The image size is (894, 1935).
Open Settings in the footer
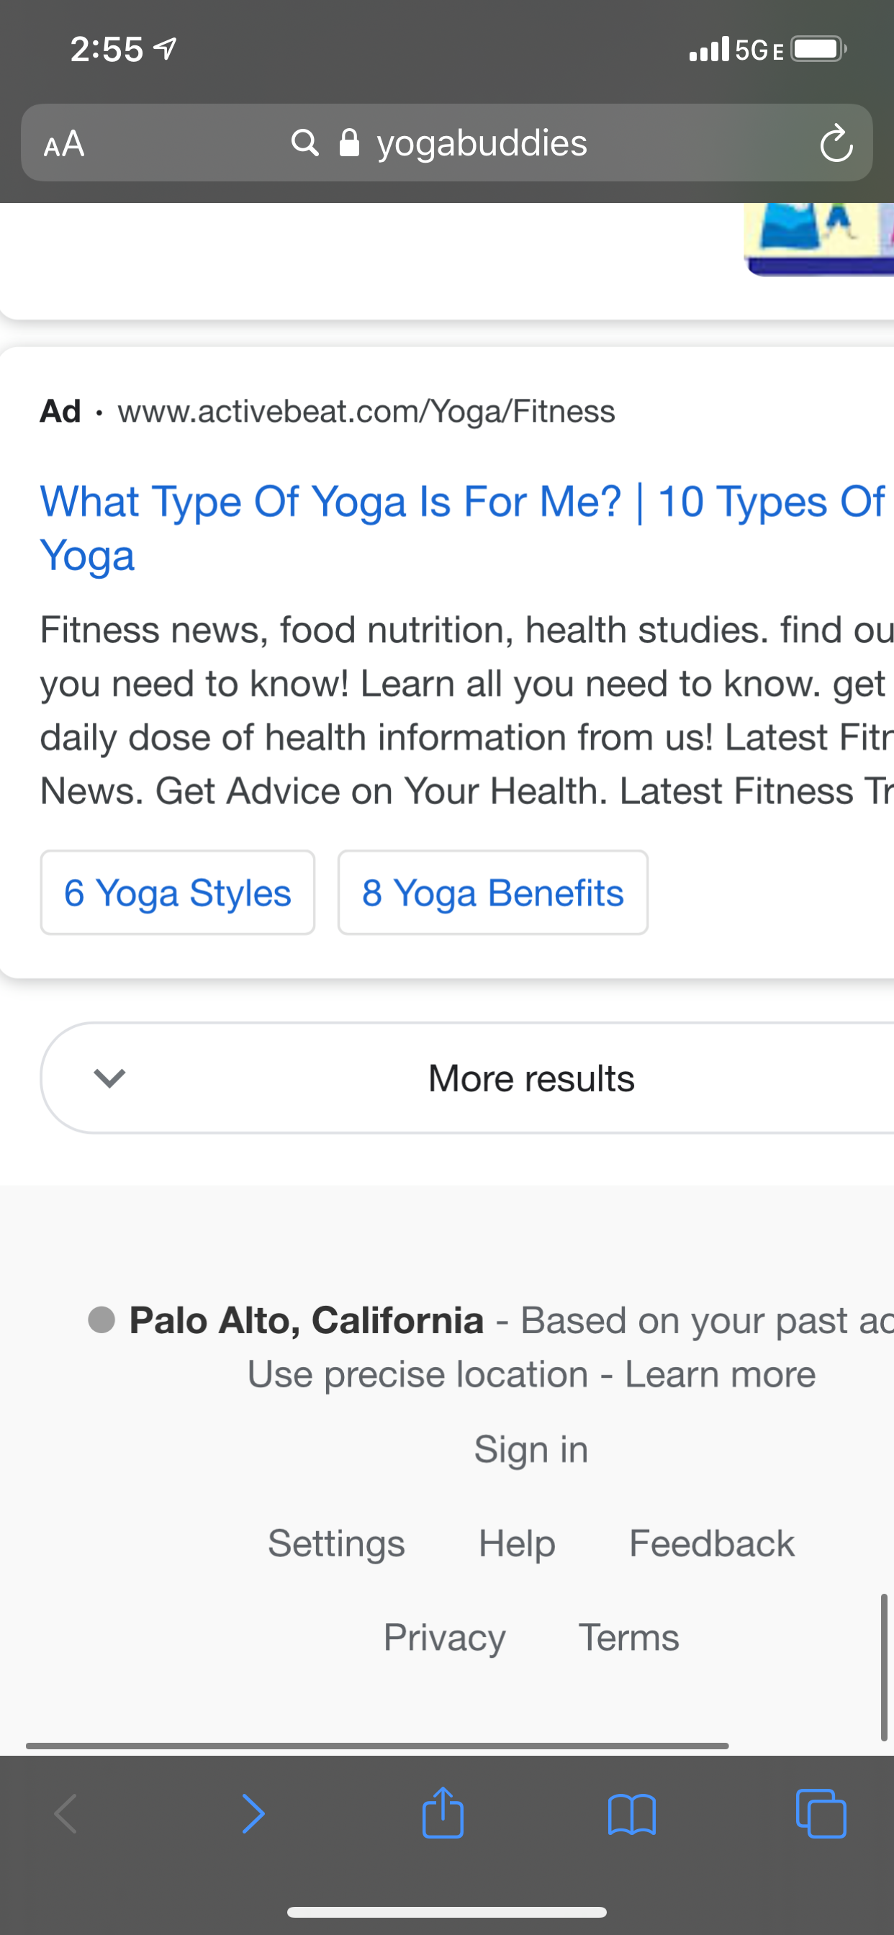click(x=336, y=1543)
